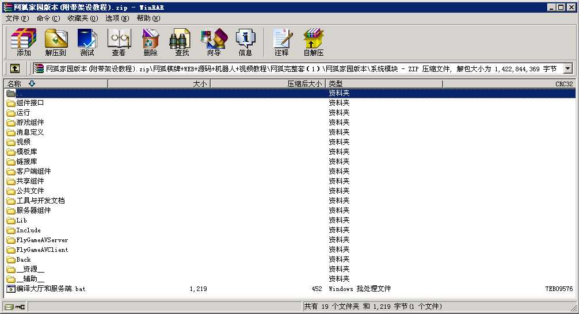
Task: Select the 服务器组件 folder name
Action: click(33, 210)
